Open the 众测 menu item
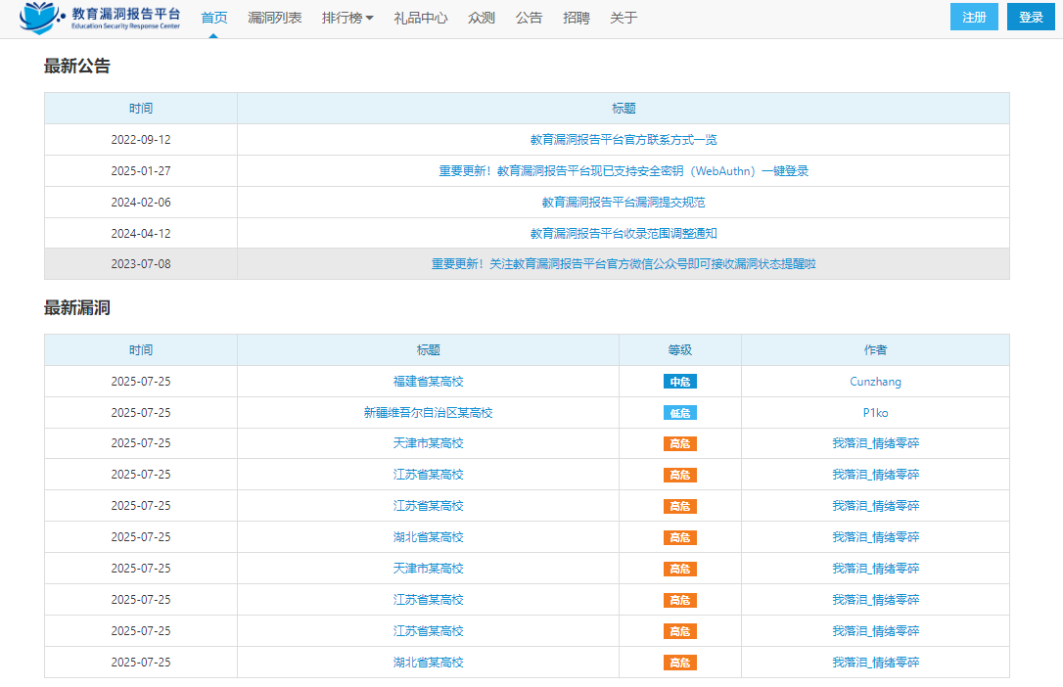This screenshot has width=1063, height=687. pyautogui.click(x=482, y=18)
